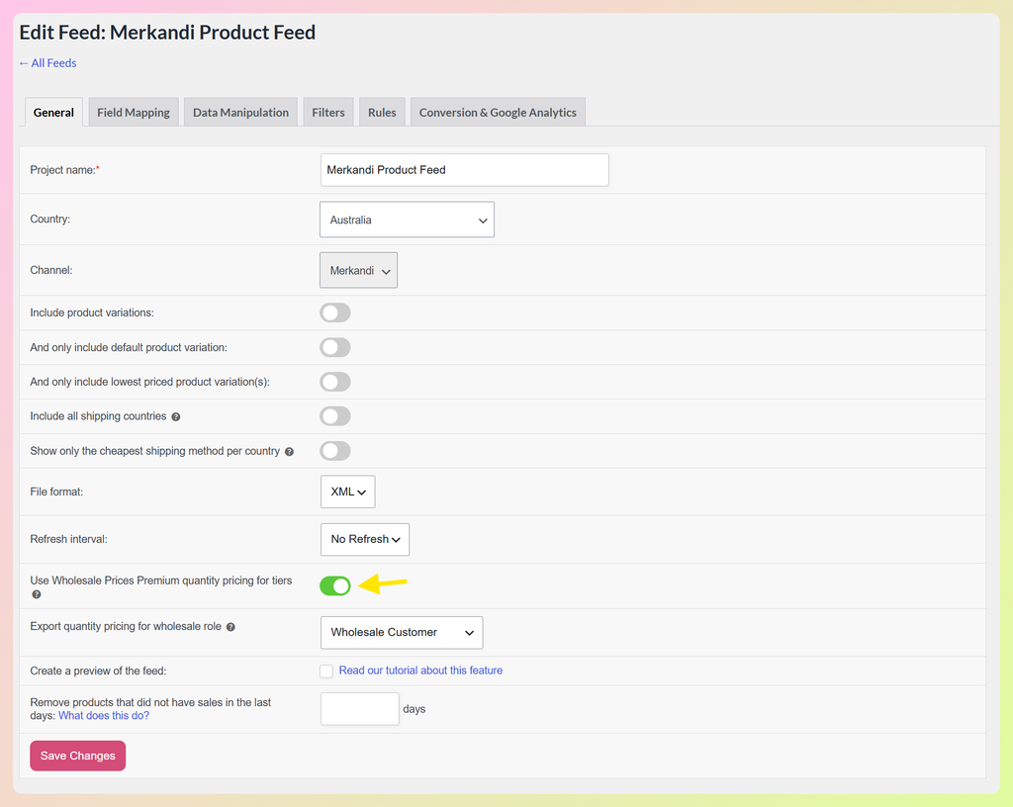The width and height of the screenshot is (1013, 807).
Task: Check the Create a preview of feed box
Action: coord(326,672)
